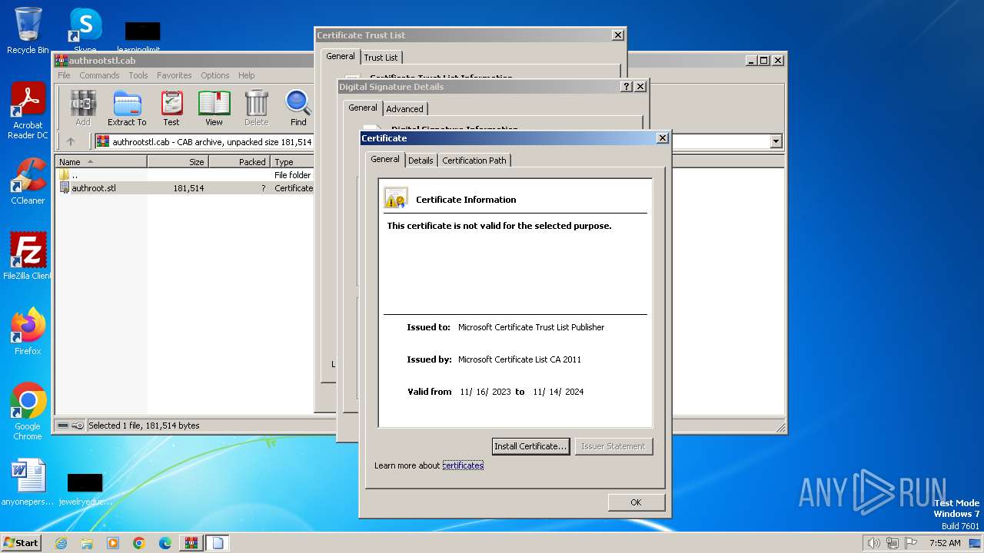Image resolution: width=984 pixels, height=553 pixels.
Task: Click the Extract To toolbar icon
Action: pyautogui.click(x=127, y=108)
